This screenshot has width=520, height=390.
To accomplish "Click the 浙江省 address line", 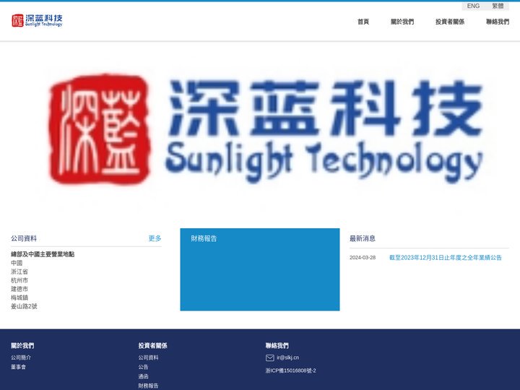I will [x=19, y=272].
